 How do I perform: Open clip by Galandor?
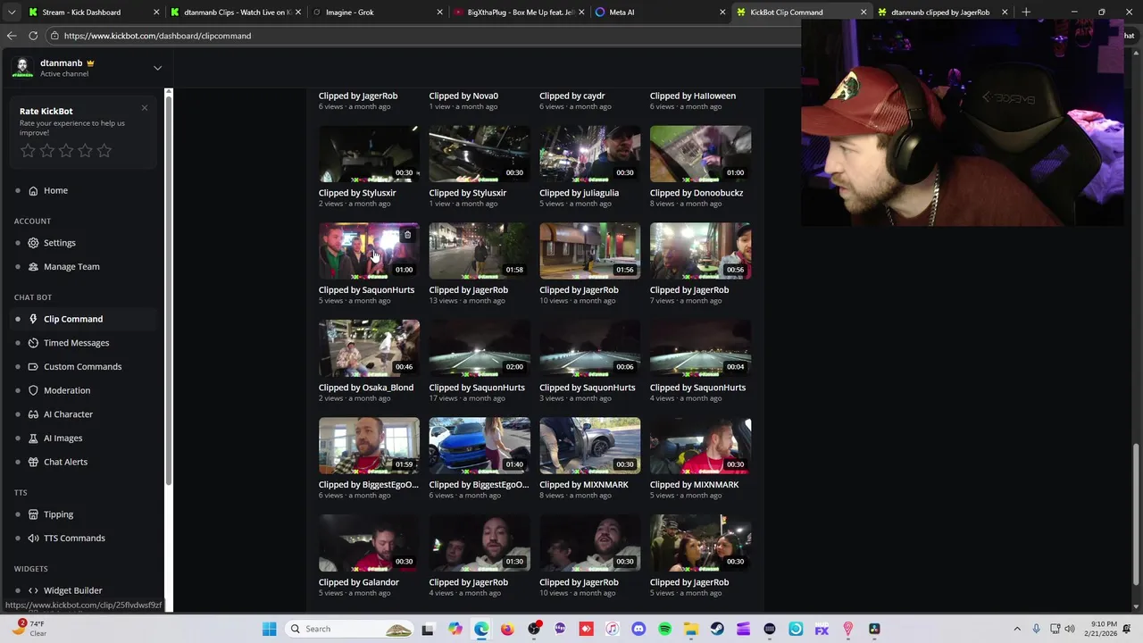coord(369,543)
